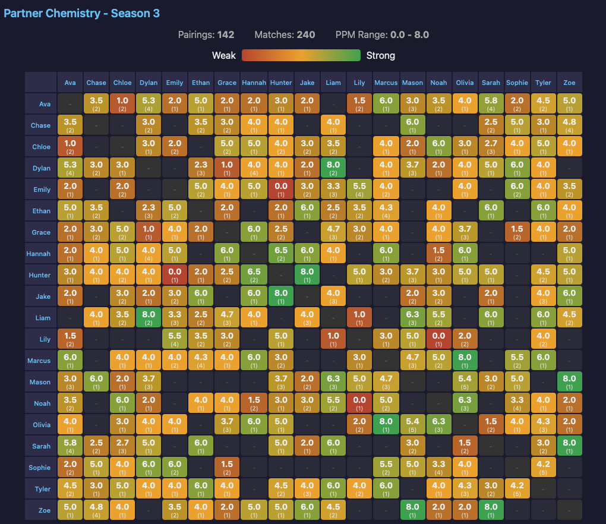Viewport: 606px width, 524px height.
Task: Click the Partner Chemistry - Season 3 title
Action: 82,13
